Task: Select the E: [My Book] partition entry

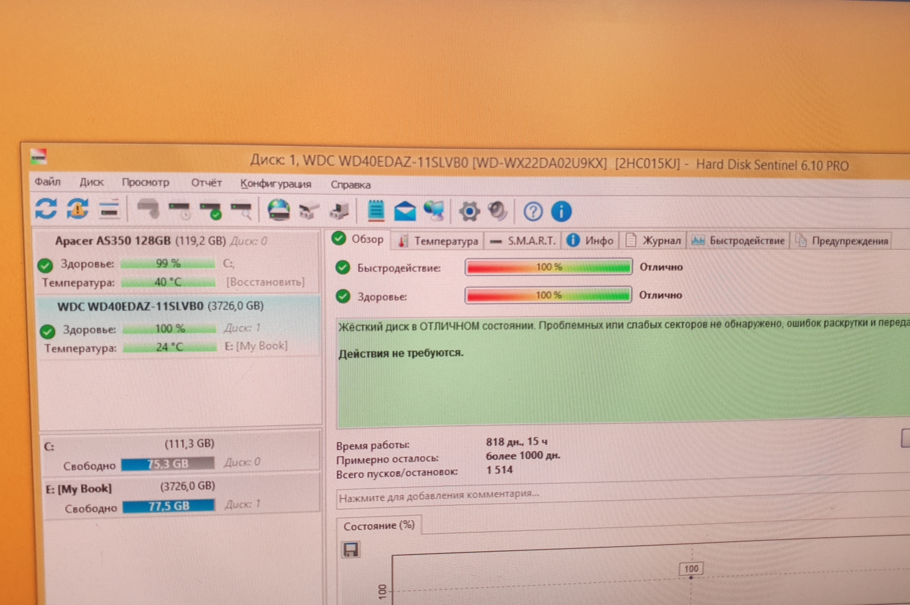Action: tap(182, 495)
